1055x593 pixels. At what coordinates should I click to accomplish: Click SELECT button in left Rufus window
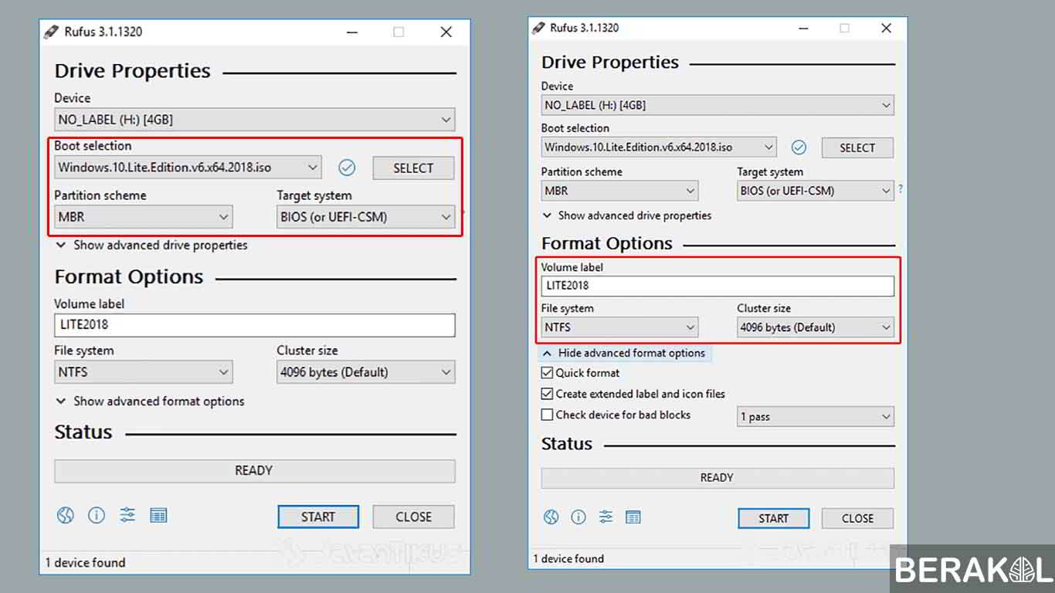tap(413, 168)
